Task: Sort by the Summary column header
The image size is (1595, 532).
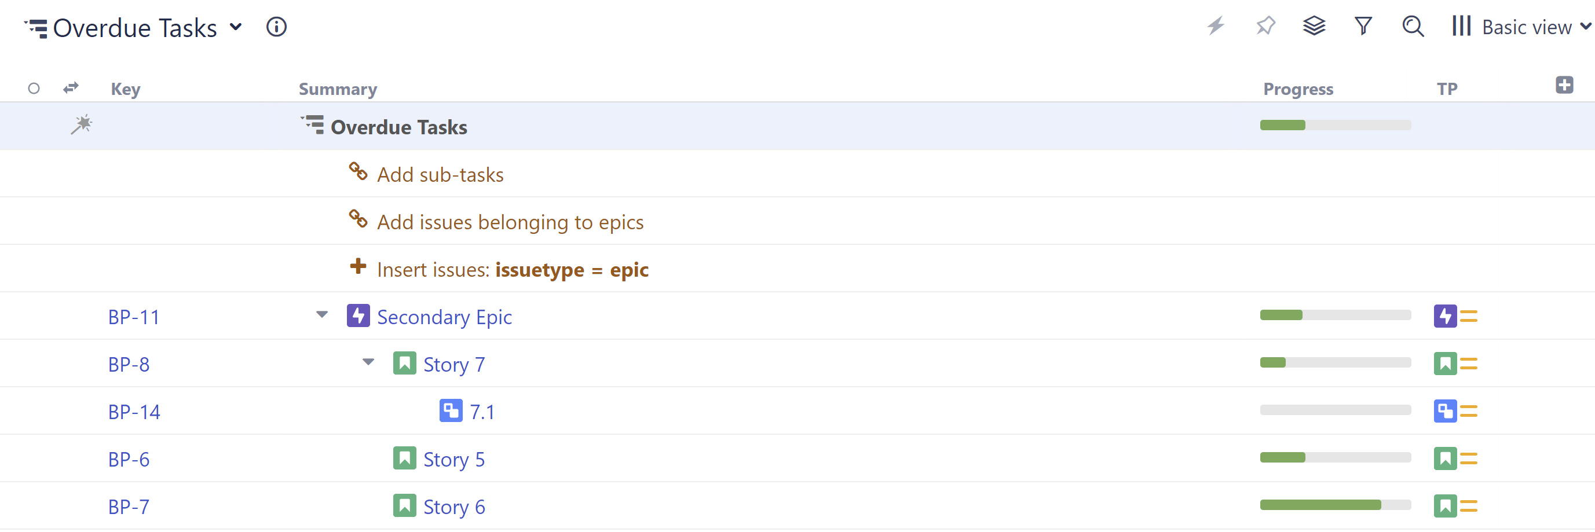Action: (x=338, y=89)
